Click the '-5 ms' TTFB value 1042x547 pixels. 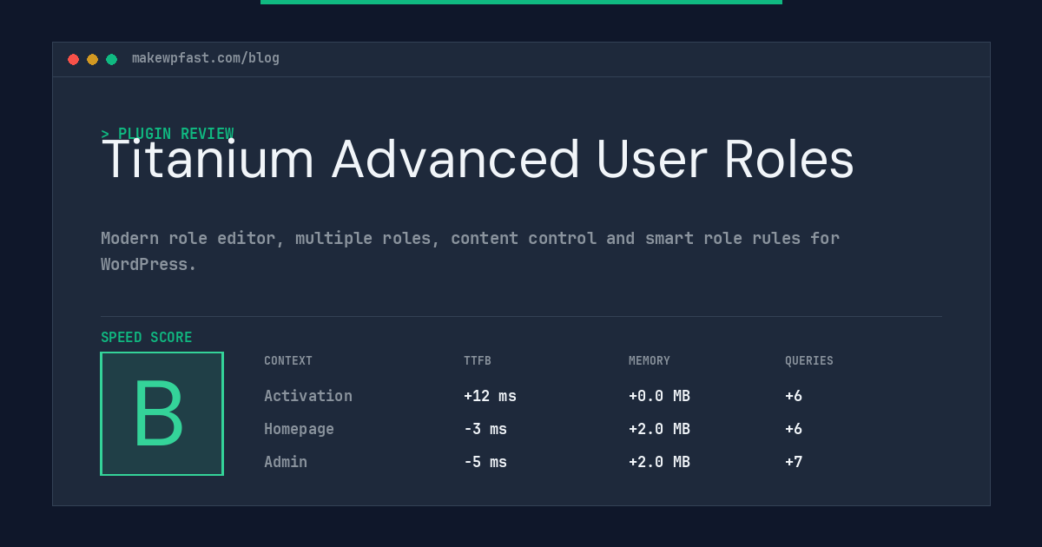485,462
